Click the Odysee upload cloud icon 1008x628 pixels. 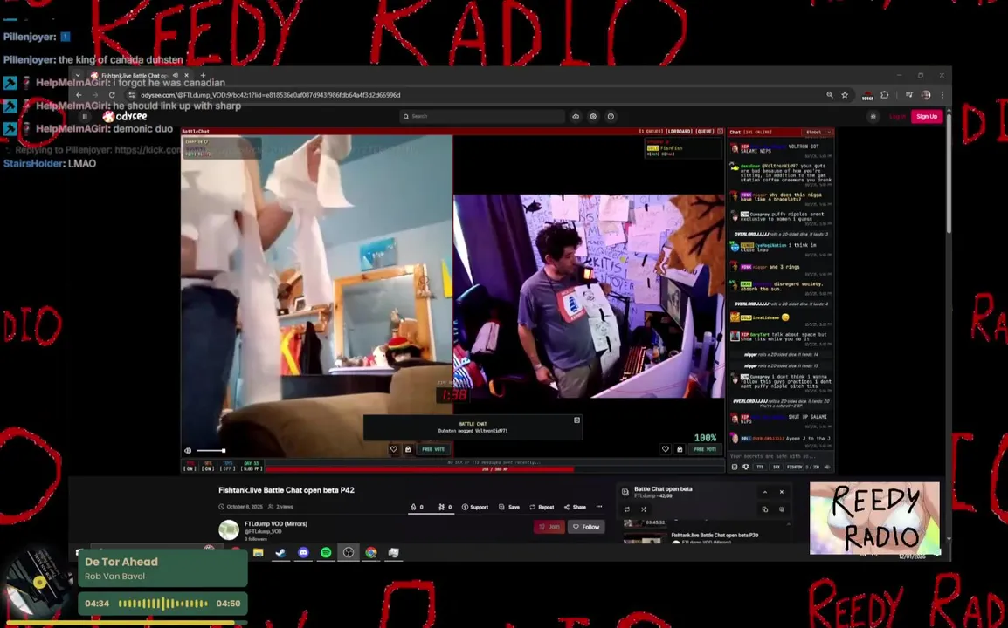coord(576,116)
